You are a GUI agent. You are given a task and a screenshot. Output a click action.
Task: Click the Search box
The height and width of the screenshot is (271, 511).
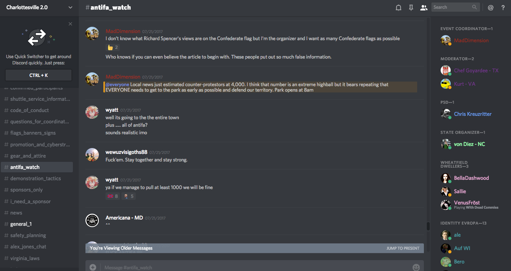coord(452,7)
